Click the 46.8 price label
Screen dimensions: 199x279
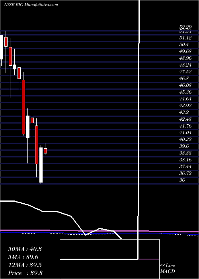184,78
